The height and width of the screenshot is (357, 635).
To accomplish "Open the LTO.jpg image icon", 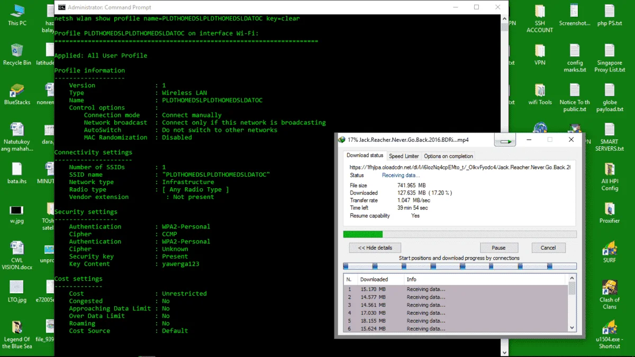I will coord(17,291).
